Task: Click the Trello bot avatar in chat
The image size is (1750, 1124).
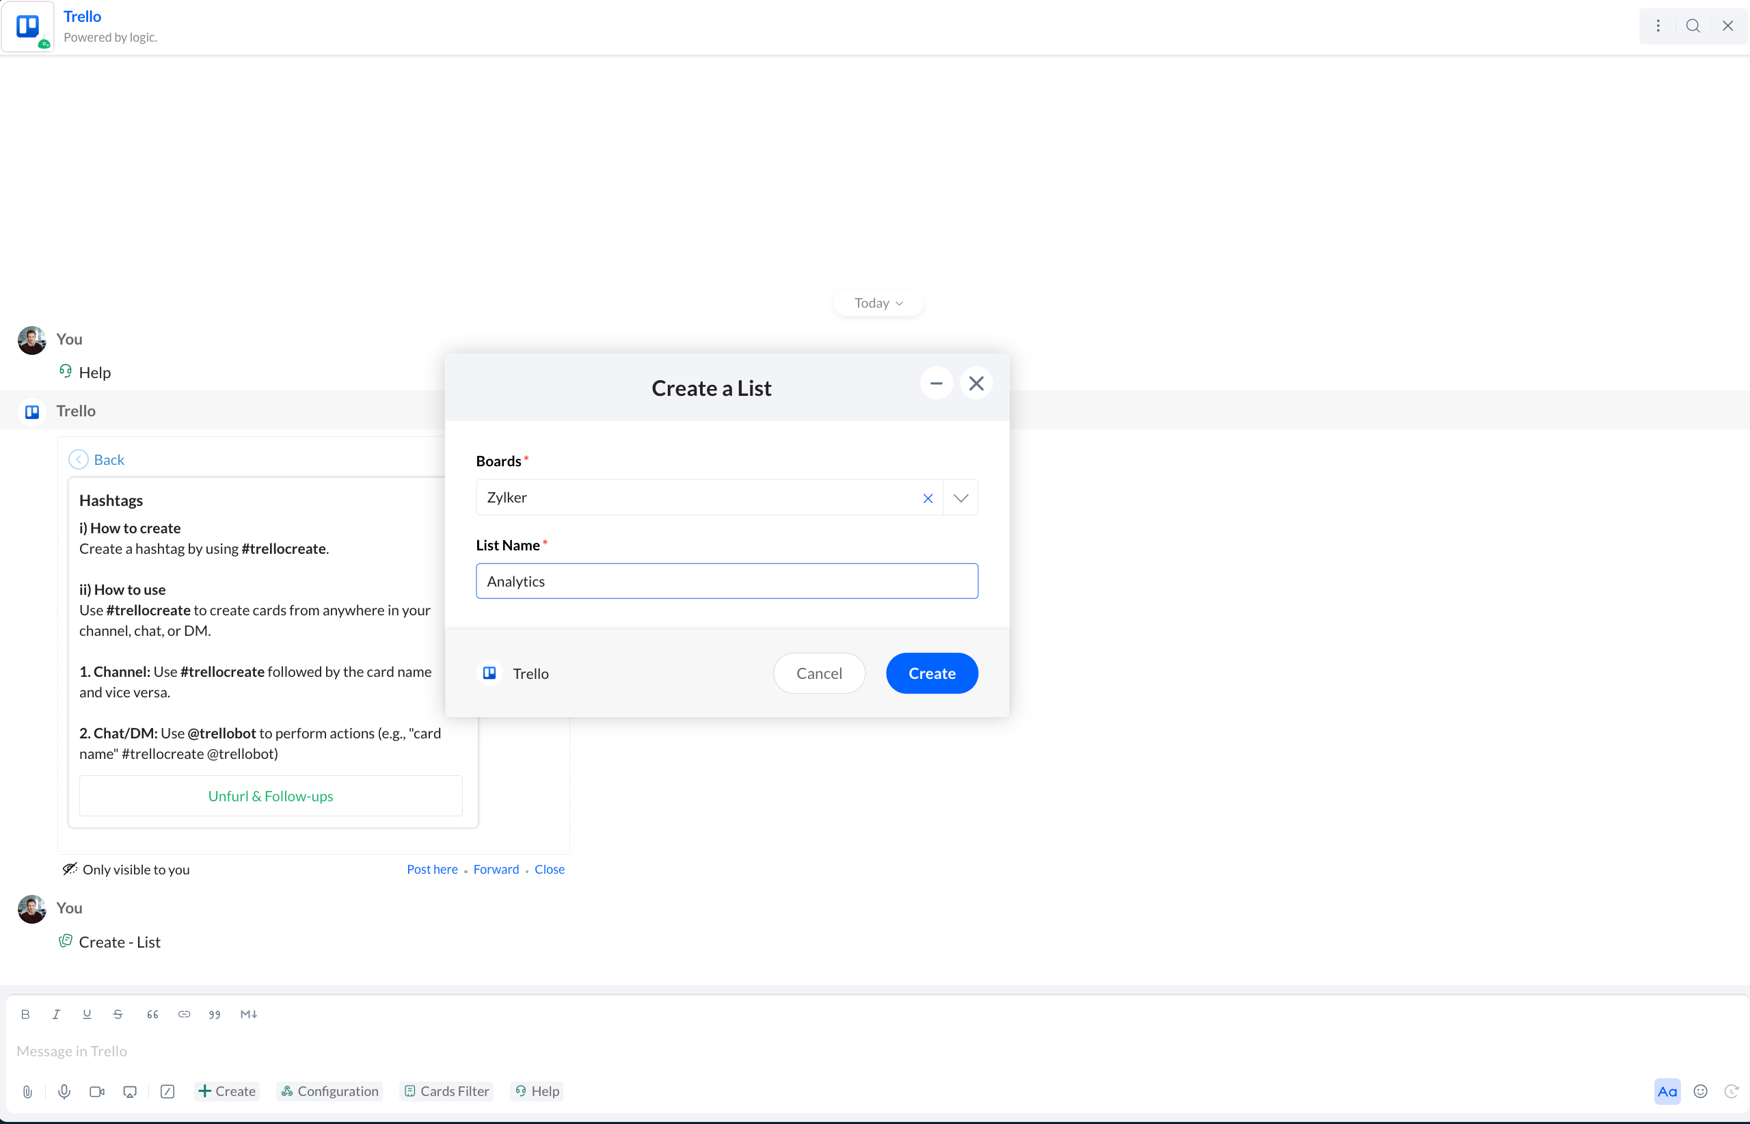Action: coord(31,412)
